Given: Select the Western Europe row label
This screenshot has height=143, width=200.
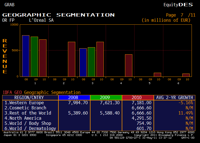Looking at the screenshot, I should tap(24, 103).
